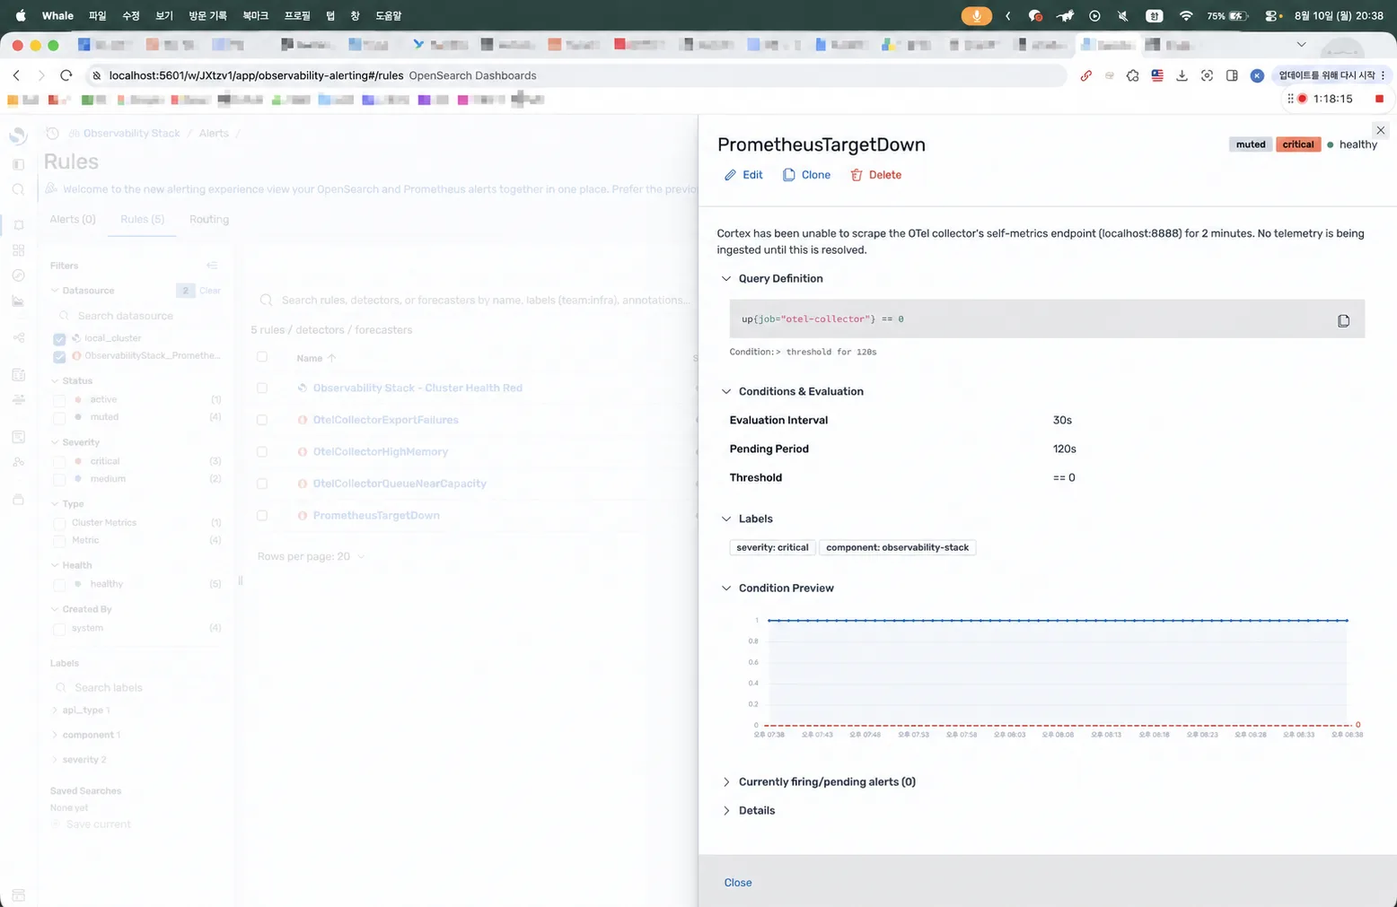
Task: Click the Delete trash icon
Action: pos(857,175)
